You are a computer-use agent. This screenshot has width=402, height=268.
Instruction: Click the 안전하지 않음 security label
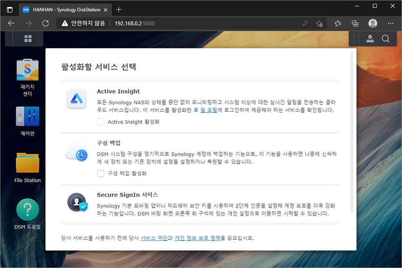click(88, 23)
